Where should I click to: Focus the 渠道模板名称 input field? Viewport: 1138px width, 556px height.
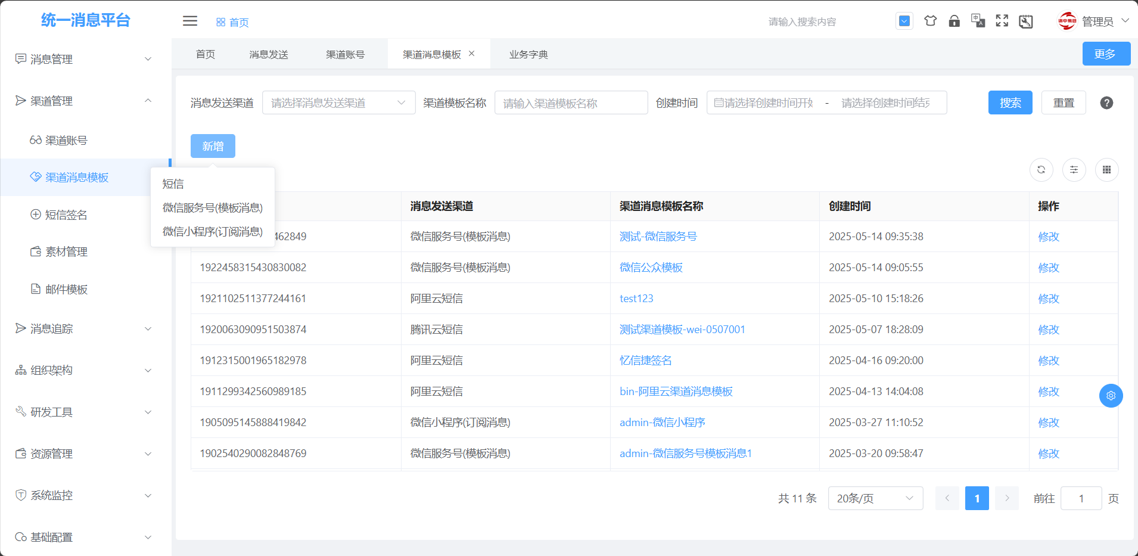(x=571, y=102)
